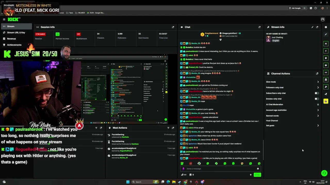Click the wrench icon in right sidebar
Screen dimensions: 330x185
326,87
